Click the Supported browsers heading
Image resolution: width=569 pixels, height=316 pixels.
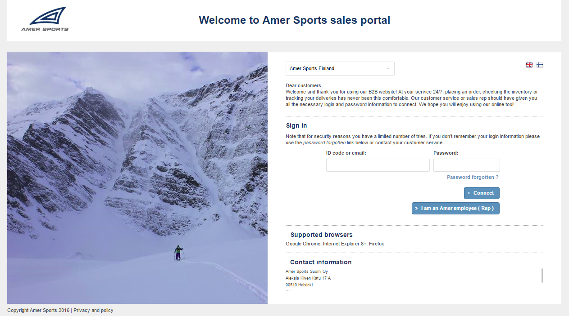321,235
